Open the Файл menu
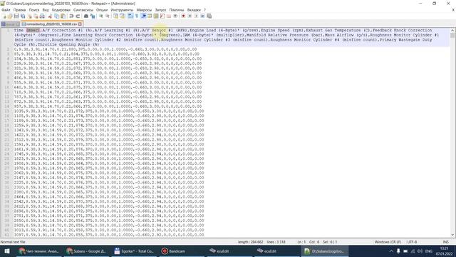 6,10
